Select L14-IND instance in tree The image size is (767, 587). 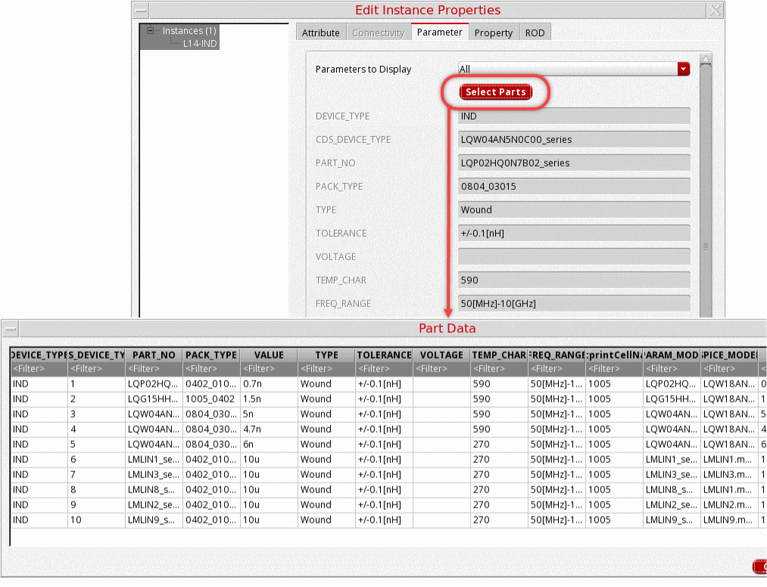(x=199, y=44)
